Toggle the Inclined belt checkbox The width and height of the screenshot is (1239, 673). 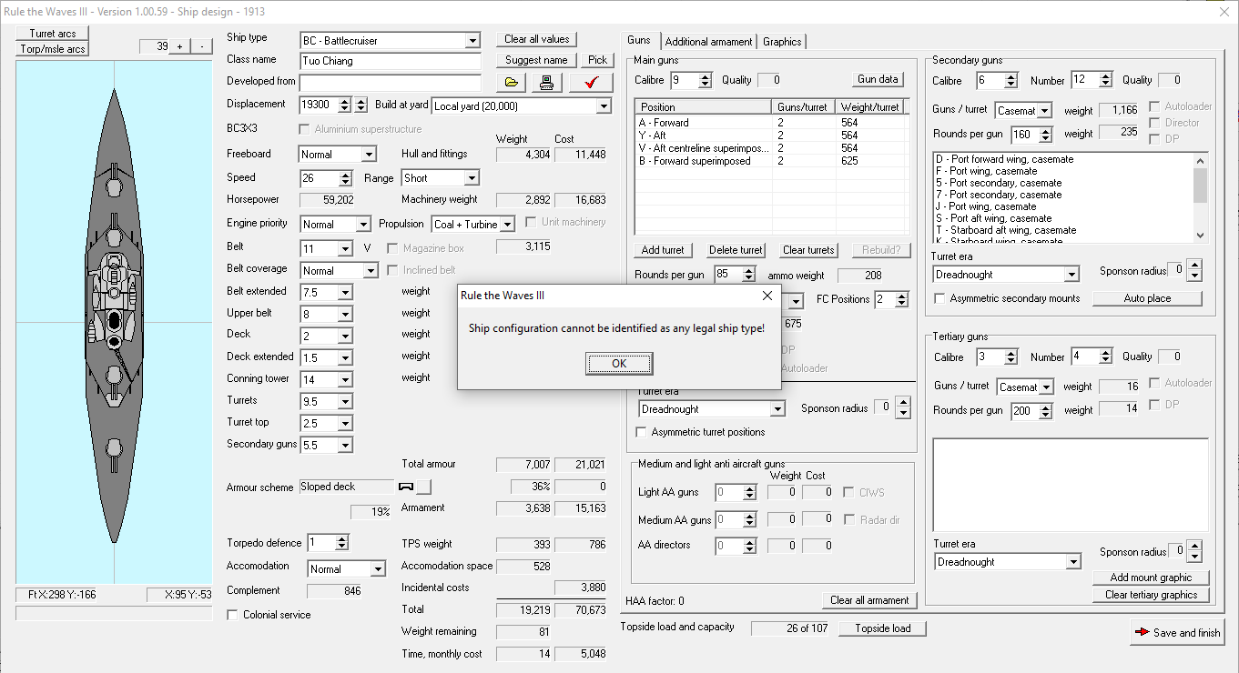393,270
